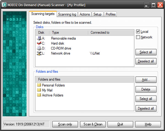Click the Version 1919 status field
Viewport: 165px width, 131px height.
(x=26, y=124)
